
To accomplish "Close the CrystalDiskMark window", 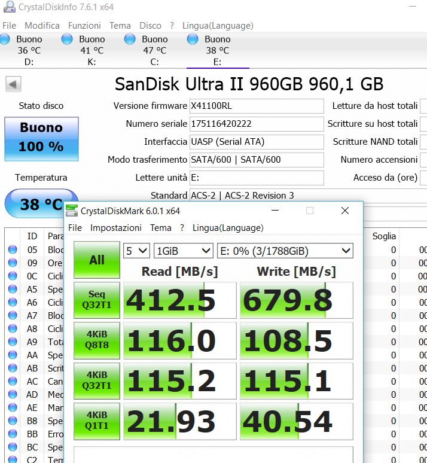I will pyautogui.click(x=345, y=211).
